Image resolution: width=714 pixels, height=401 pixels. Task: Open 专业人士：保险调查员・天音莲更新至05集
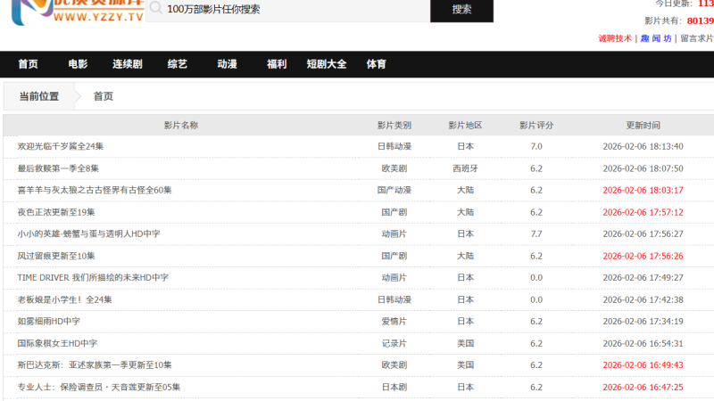click(x=99, y=387)
